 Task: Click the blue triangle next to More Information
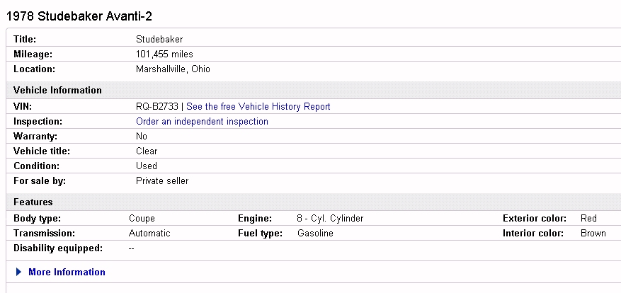point(19,272)
